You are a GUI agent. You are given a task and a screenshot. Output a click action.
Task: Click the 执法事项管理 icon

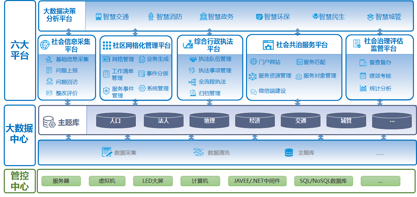[x=192, y=70]
